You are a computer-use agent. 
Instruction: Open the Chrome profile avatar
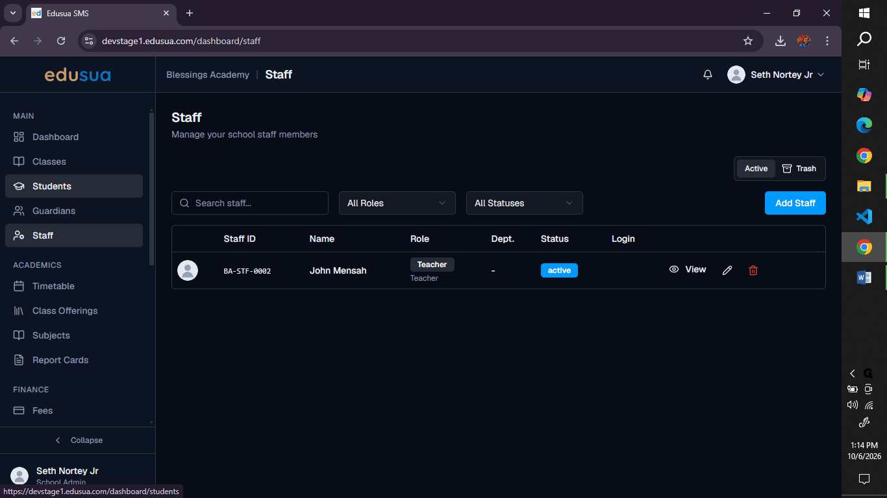(804, 41)
